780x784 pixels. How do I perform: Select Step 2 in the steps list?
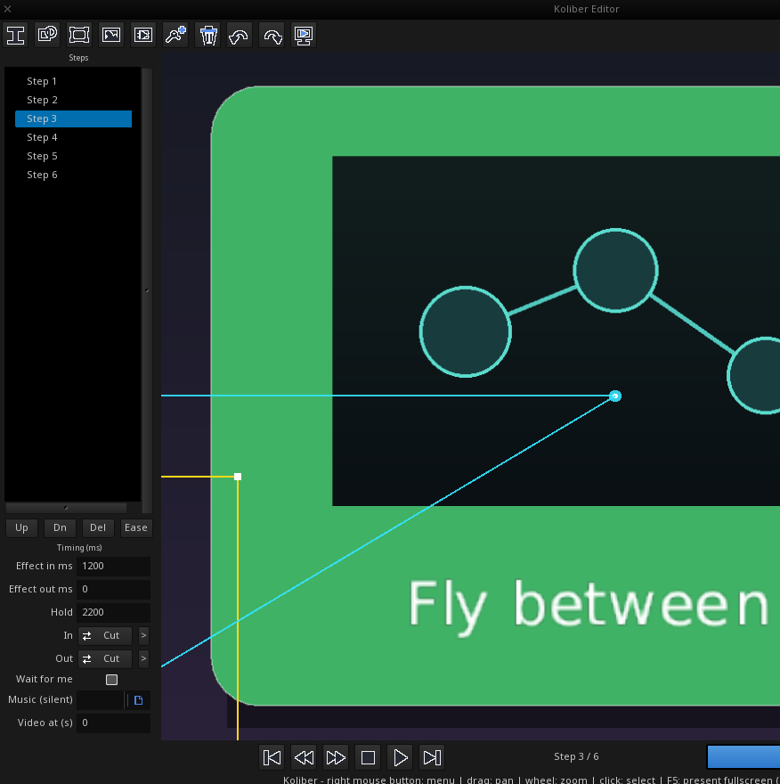click(x=73, y=100)
